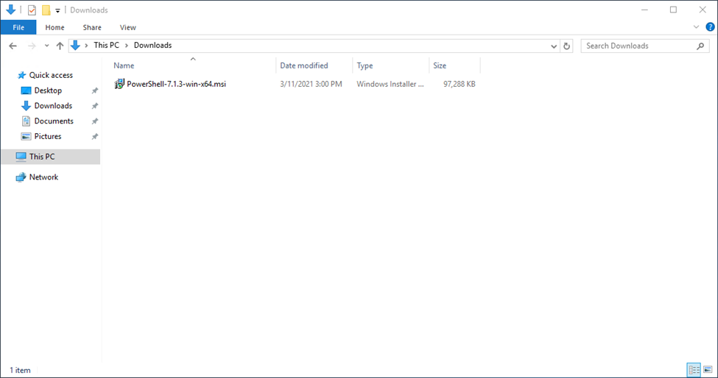The image size is (718, 378).
Task: Open Pictures in the navigation pane
Action: 48,136
